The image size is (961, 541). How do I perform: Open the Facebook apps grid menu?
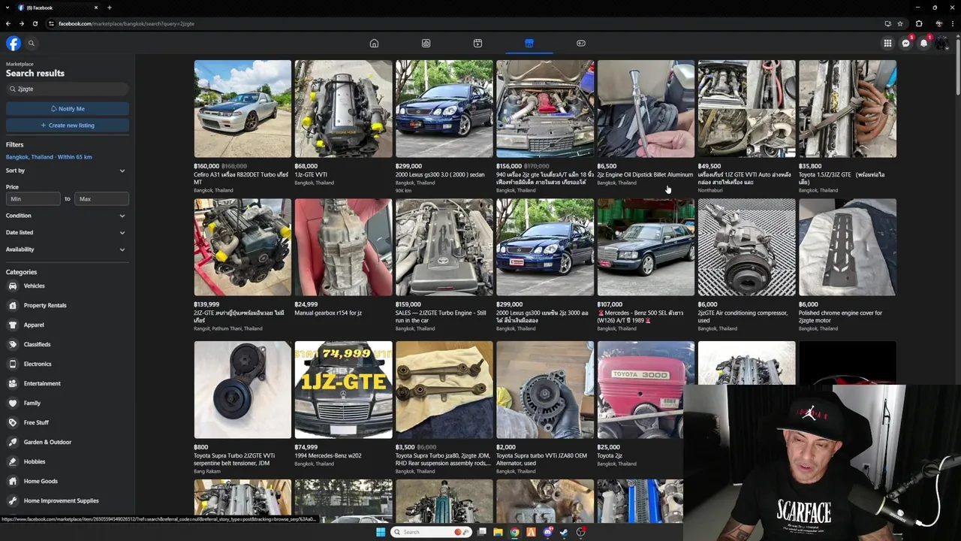pyautogui.click(x=887, y=43)
